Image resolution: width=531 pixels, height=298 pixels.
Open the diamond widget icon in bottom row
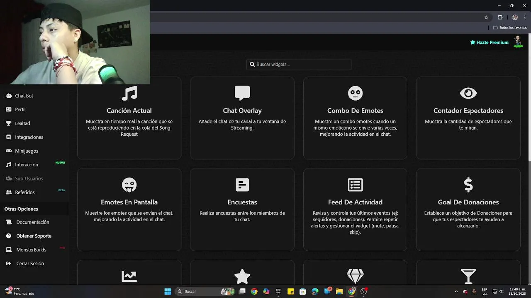tap(355, 276)
